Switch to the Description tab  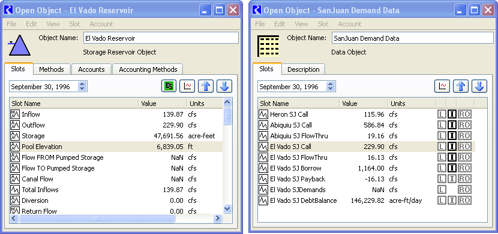point(304,69)
